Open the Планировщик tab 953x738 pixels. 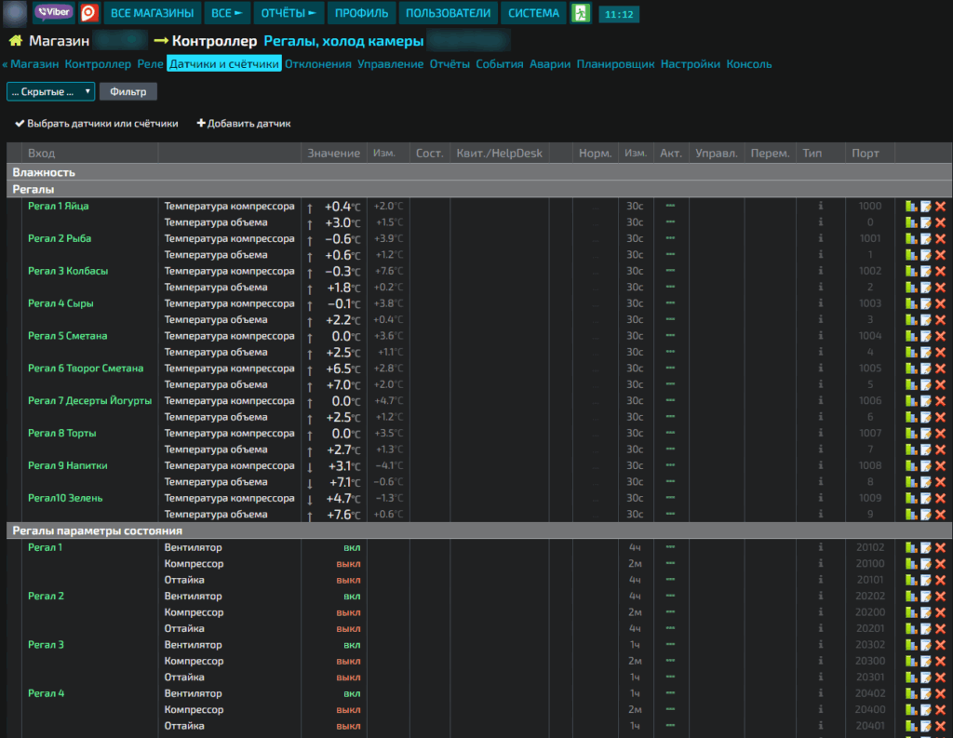[615, 64]
